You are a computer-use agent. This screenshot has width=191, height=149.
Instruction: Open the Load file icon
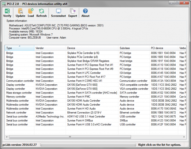point(31,11)
